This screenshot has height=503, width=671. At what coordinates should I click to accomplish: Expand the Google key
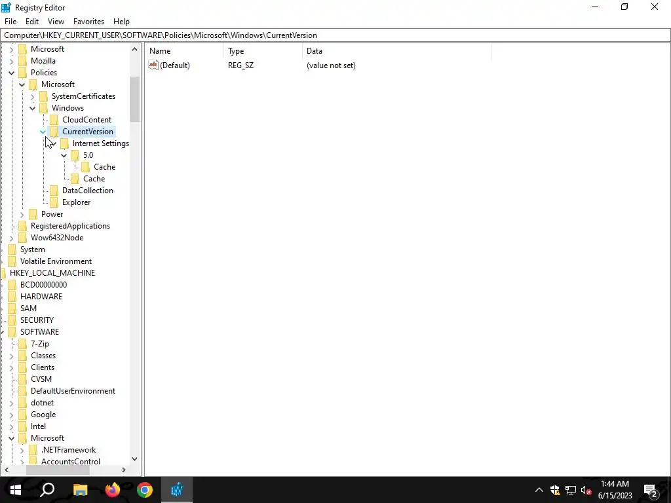point(12,415)
